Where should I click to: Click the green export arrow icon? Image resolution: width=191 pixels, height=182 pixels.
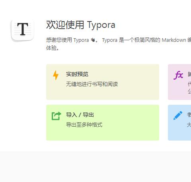[x=57, y=116]
